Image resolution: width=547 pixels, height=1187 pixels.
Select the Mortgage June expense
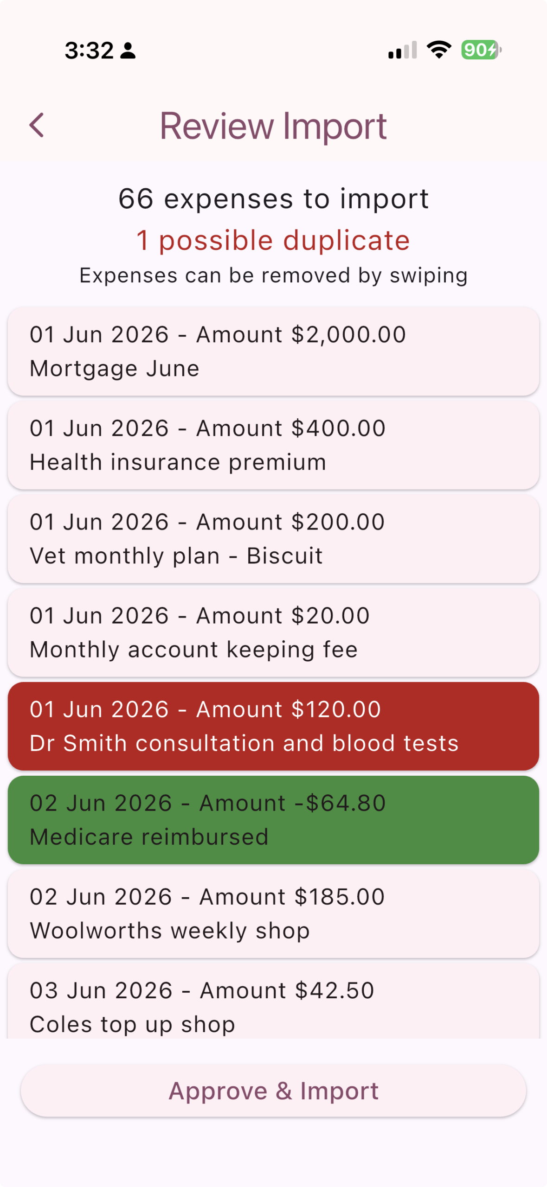273,351
